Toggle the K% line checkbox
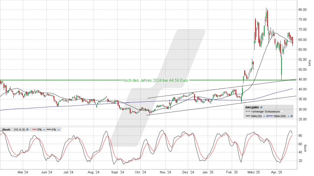 58,130
